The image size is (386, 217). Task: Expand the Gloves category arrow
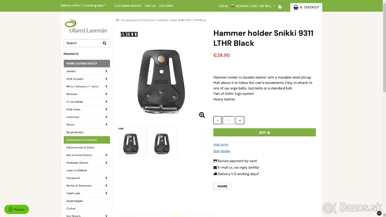pos(106,125)
